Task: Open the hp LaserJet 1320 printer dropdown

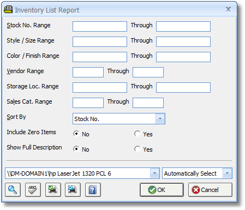Action: coord(155,173)
